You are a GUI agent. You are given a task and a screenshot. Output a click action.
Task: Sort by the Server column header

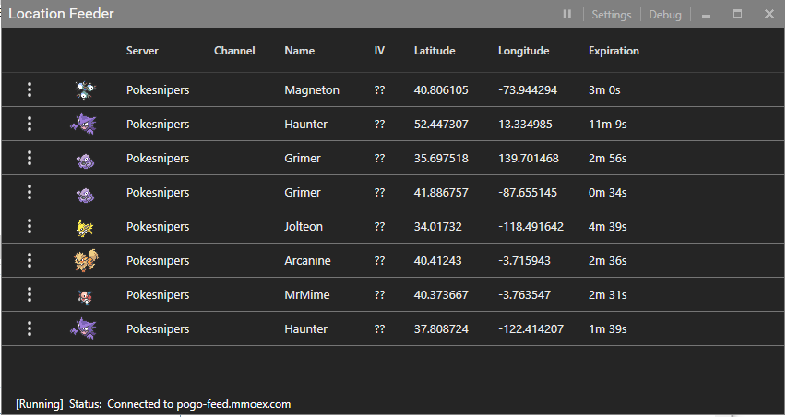(142, 51)
